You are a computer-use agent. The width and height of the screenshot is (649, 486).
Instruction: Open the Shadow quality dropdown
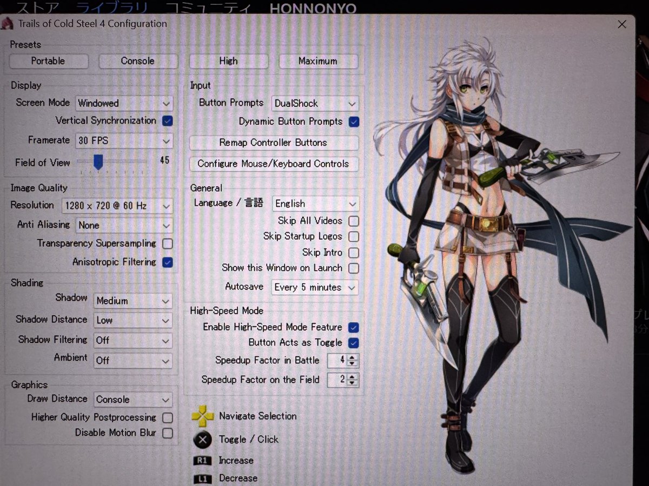point(133,301)
